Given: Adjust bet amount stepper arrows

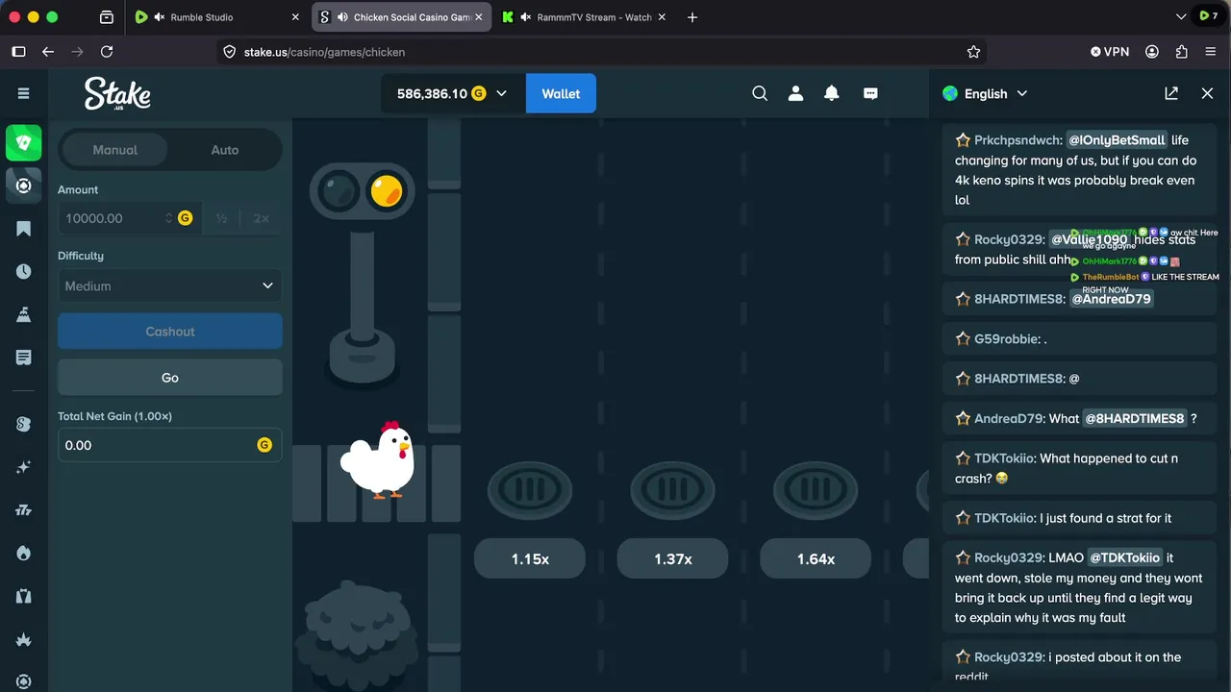Looking at the screenshot, I should point(168,218).
